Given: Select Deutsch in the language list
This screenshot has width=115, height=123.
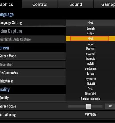Looking at the screenshot, I should point(91,49).
